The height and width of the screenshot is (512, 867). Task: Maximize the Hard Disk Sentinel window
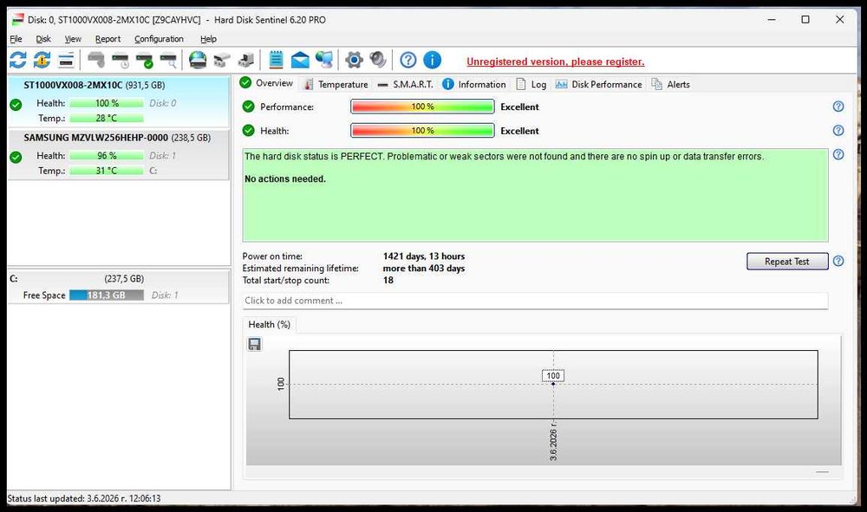805,19
